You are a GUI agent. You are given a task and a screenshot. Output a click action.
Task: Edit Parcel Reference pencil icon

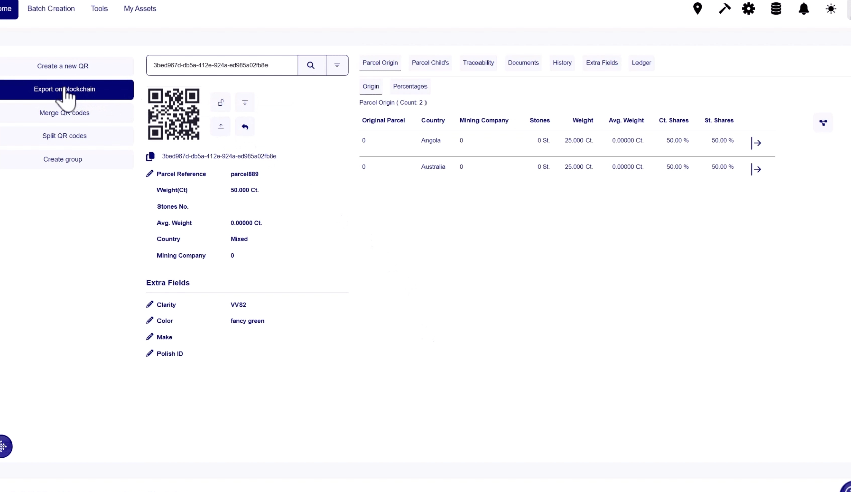click(150, 174)
